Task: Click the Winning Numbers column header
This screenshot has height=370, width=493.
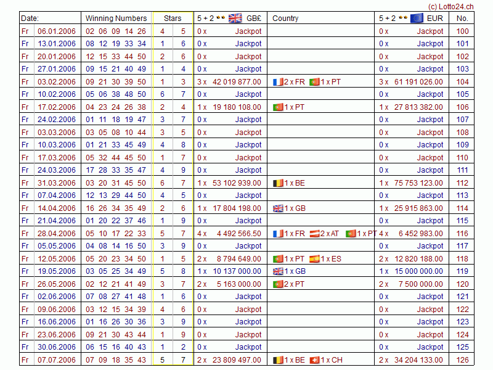Action: (x=116, y=18)
